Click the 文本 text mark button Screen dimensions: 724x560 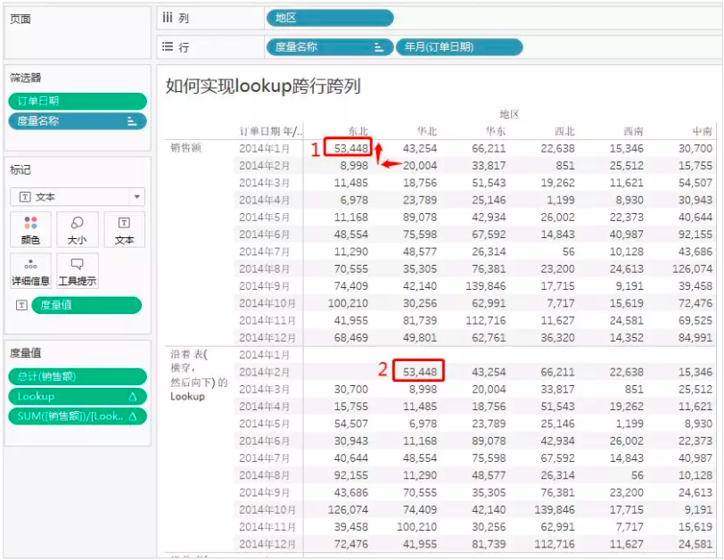click(x=124, y=230)
